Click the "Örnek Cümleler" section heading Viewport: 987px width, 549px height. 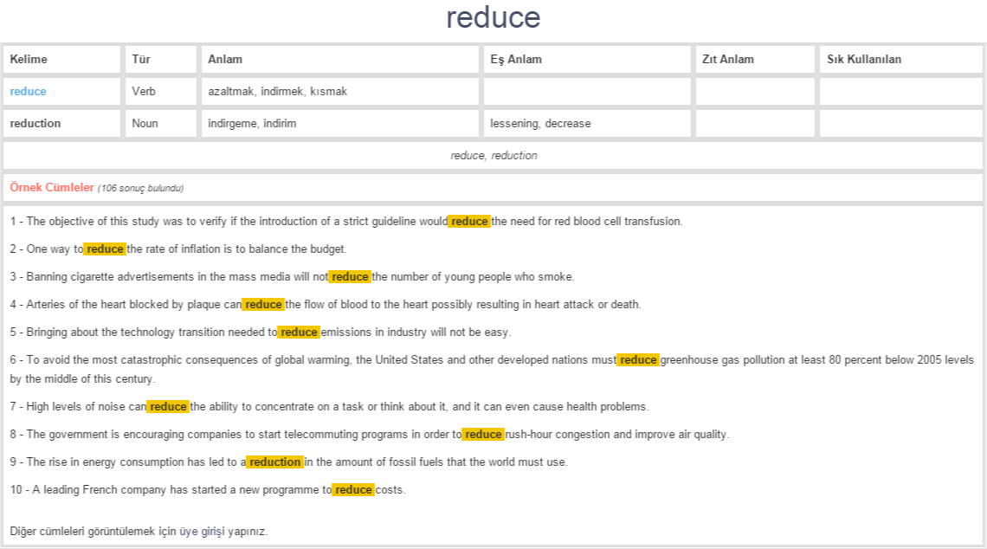pyautogui.click(x=52, y=188)
